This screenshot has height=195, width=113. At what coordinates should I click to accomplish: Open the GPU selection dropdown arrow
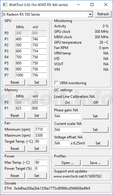click(x=90, y=14)
